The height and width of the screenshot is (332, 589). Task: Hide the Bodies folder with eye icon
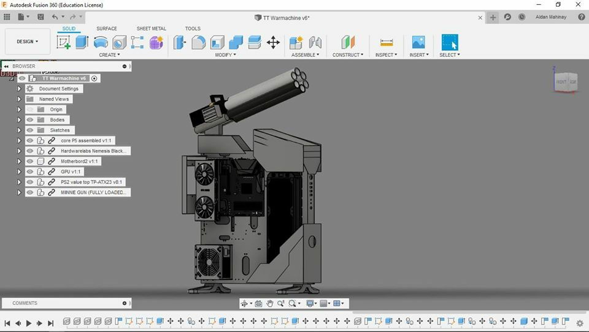[29, 120]
